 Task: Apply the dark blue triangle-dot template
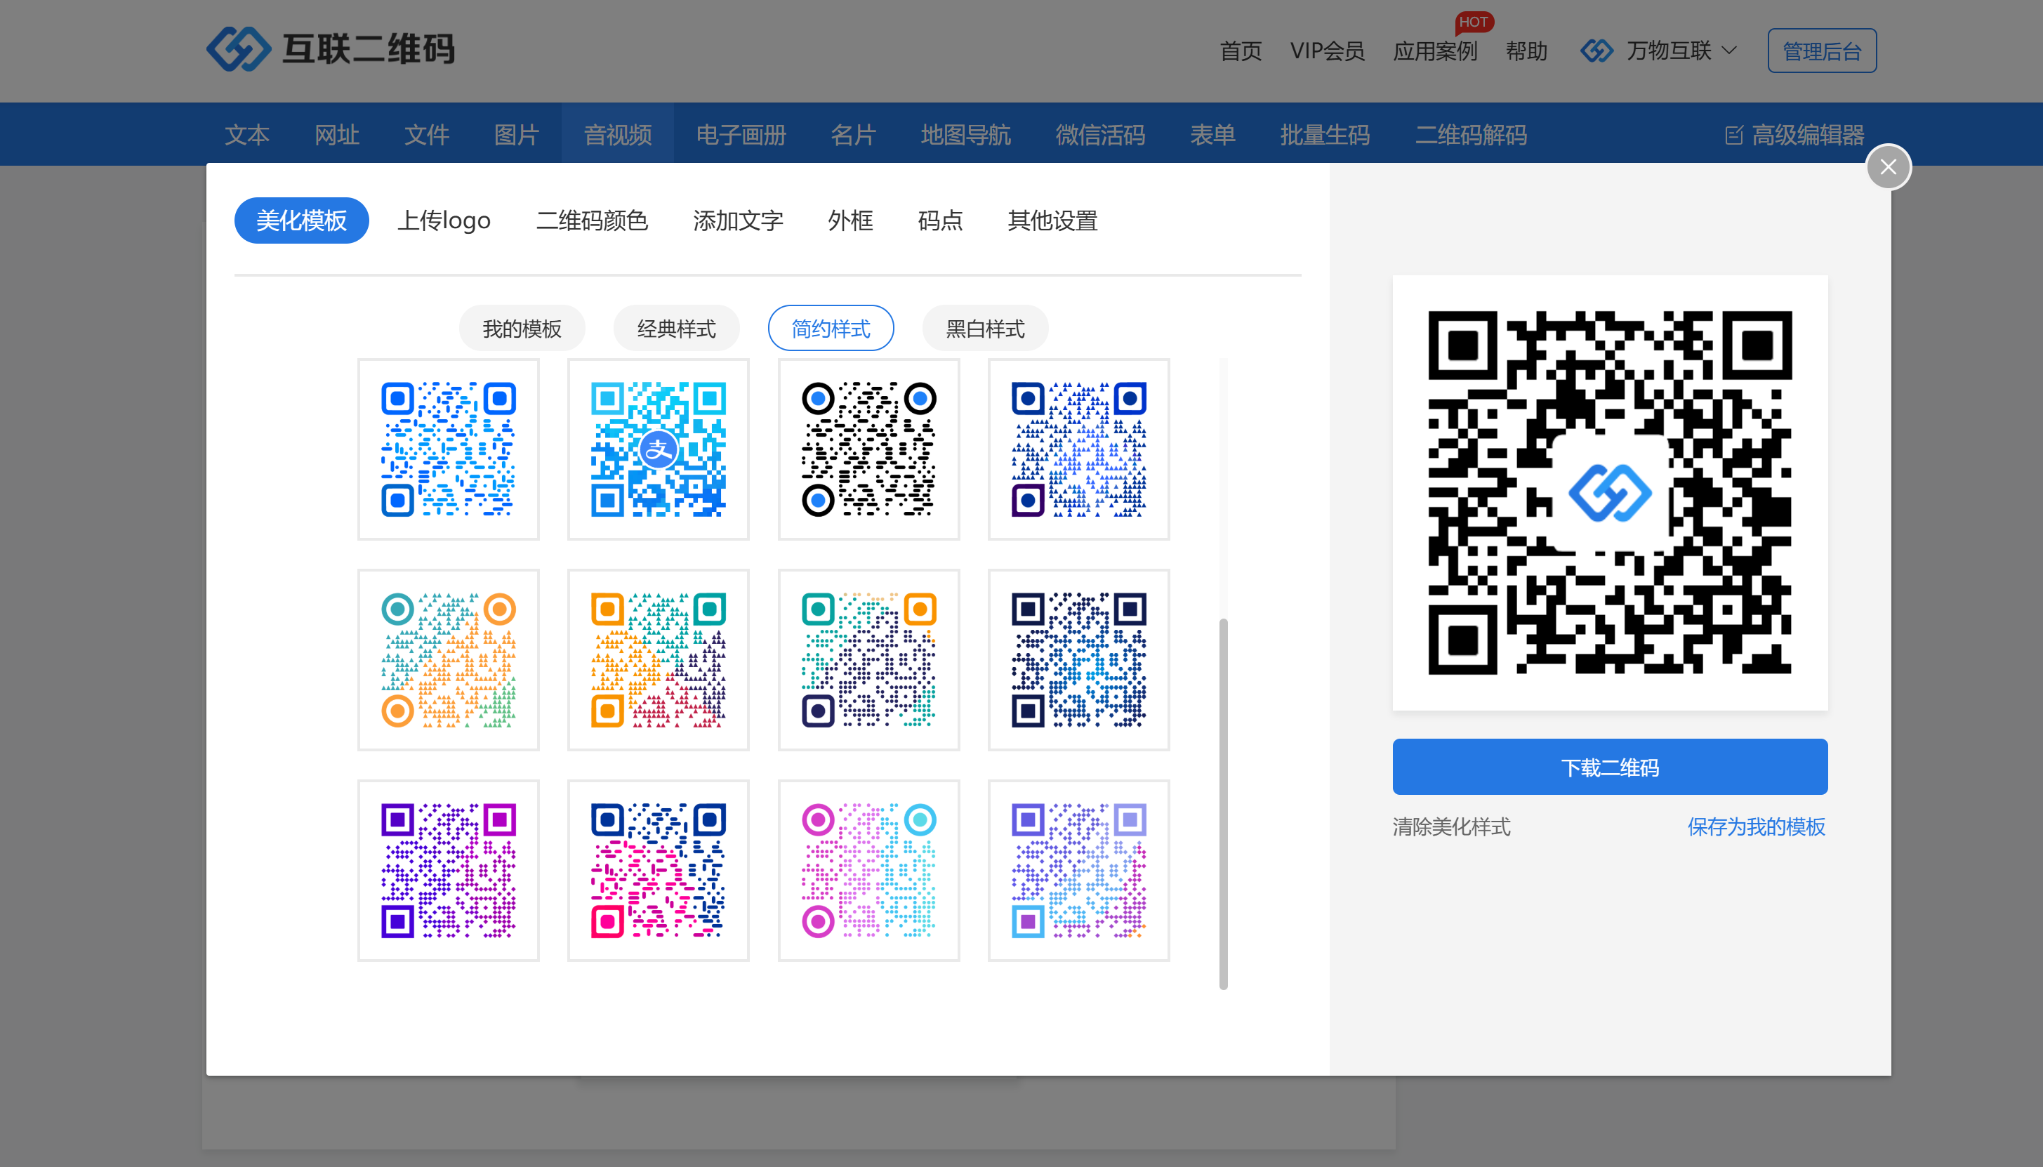(x=1078, y=449)
